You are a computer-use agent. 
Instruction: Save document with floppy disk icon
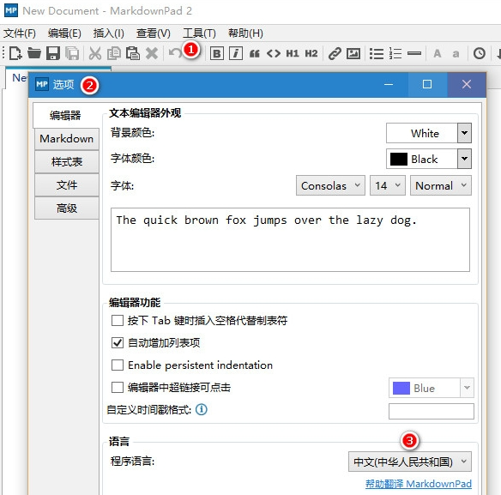click(53, 53)
